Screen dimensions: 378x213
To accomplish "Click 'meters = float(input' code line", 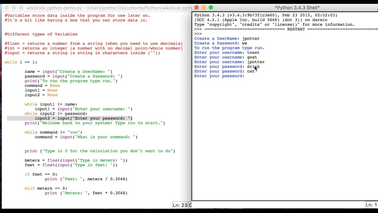I will pyautogui.click(x=76, y=160).
